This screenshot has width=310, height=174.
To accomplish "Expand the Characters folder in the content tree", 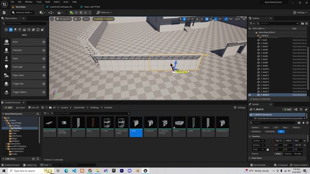I will (x=6, y=144).
